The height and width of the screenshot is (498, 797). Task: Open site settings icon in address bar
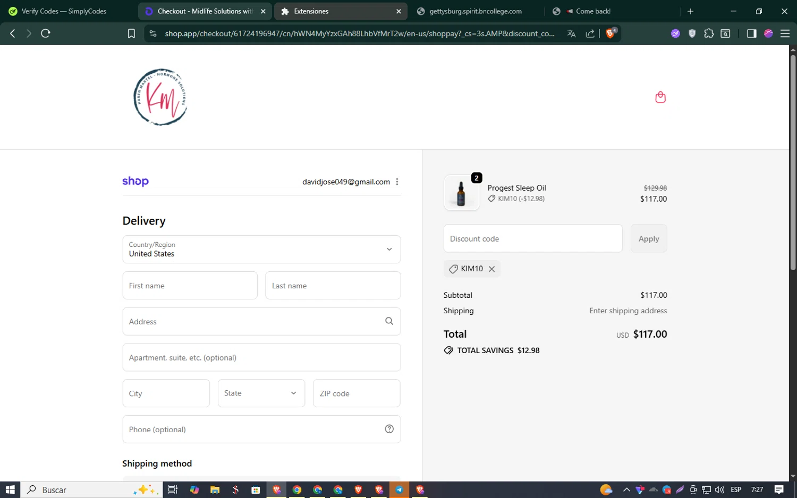tap(153, 33)
